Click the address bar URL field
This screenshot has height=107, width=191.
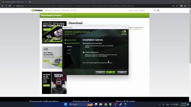[x=75, y=6]
